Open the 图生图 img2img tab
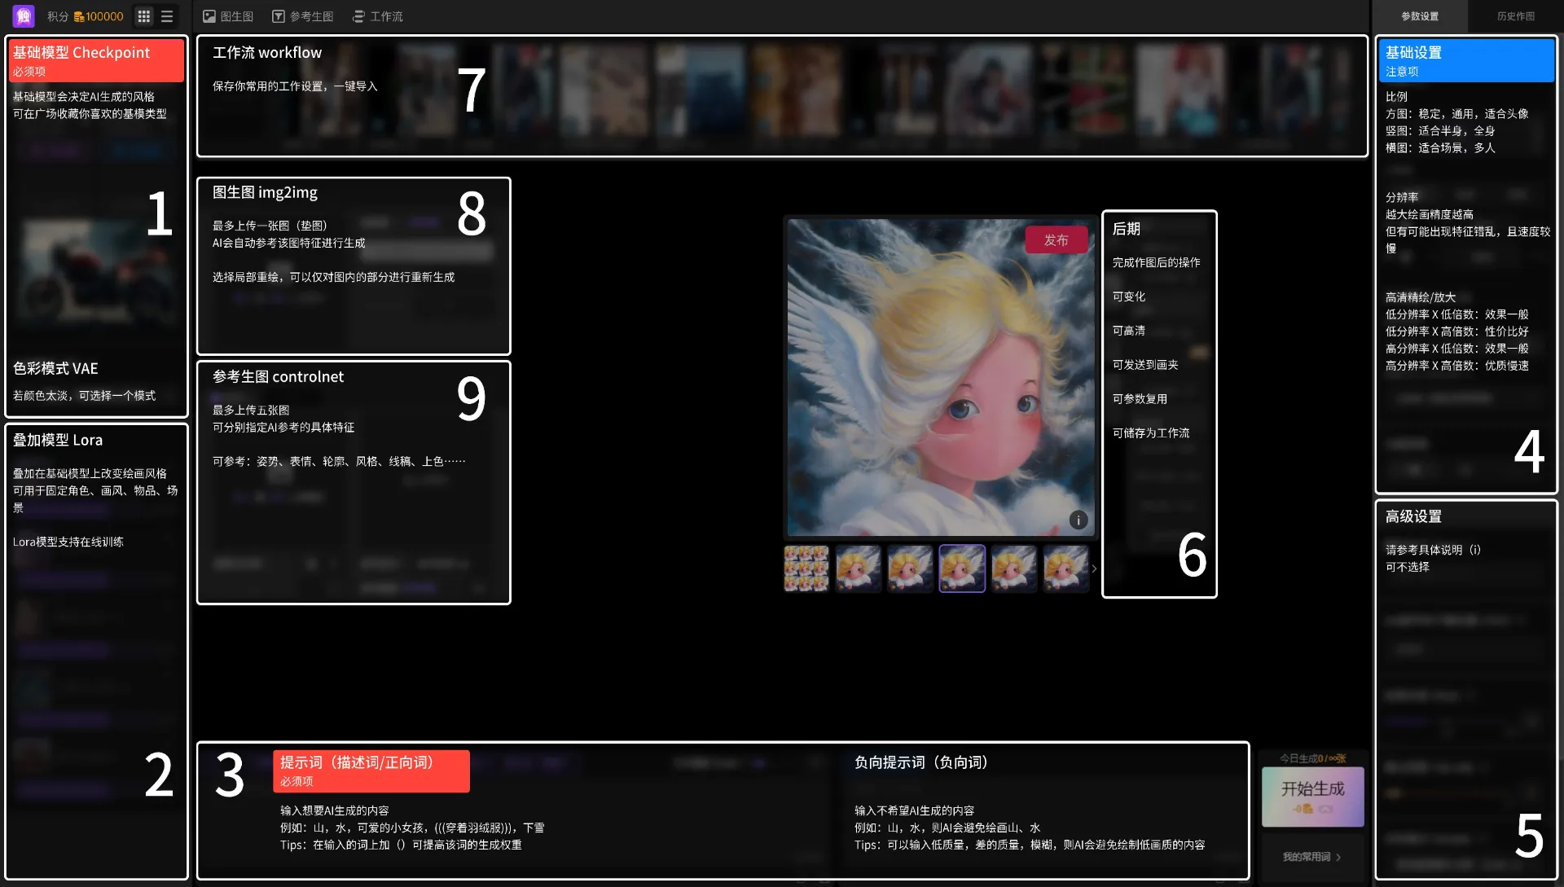 point(228,16)
